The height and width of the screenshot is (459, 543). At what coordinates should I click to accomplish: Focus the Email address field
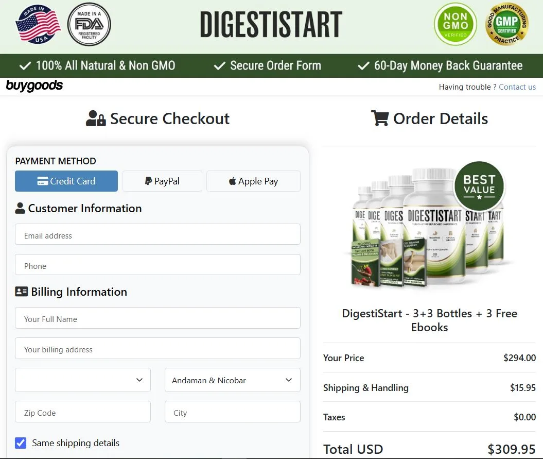click(x=157, y=234)
